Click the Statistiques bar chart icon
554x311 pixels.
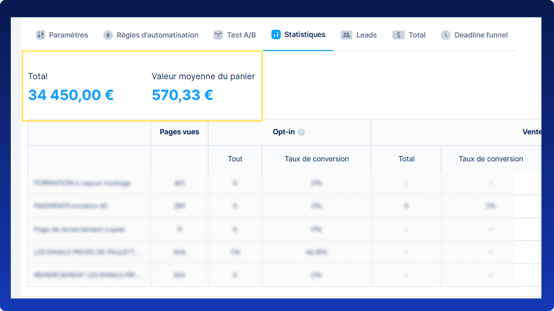(276, 35)
